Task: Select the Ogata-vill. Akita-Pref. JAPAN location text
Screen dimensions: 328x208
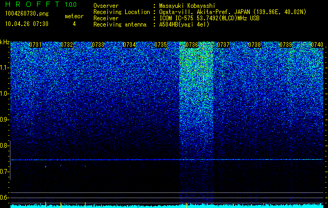Action: (x=233, y=12)
